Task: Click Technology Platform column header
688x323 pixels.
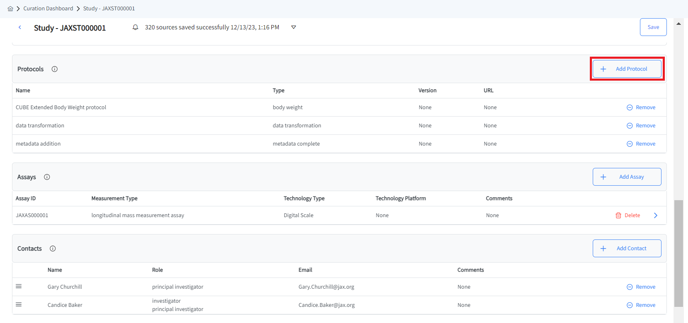Action: point(401,199)
